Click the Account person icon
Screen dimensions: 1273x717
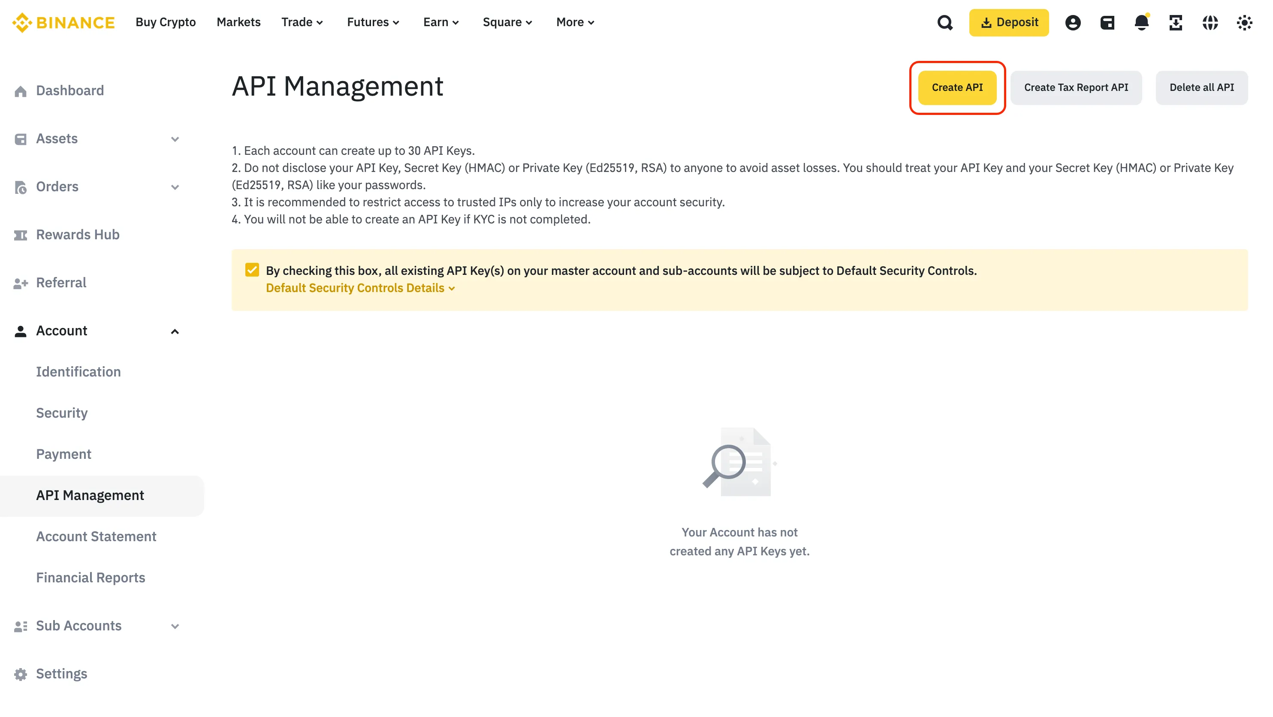(x=20, y=331)
